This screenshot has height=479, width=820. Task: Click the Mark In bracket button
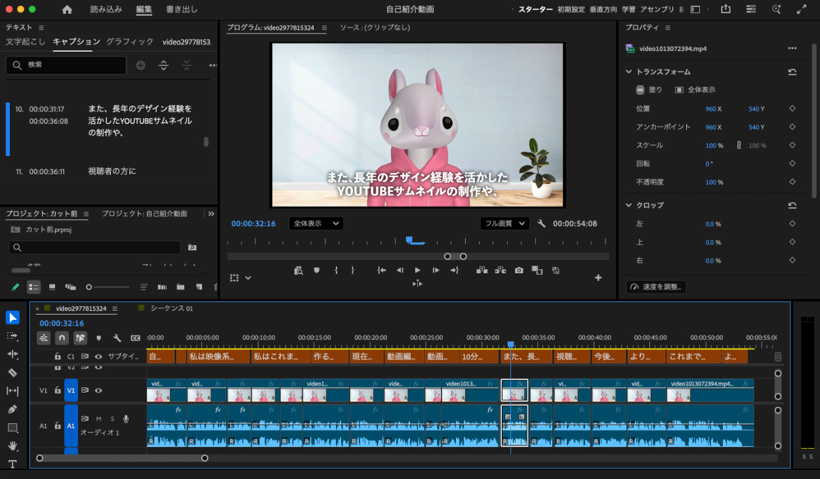pyautogui.click(x=336, y=270)
